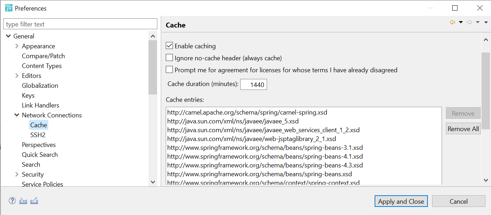491x215 pixels.
Task: Click the Cache duration minutes field
Action: click(254, 85)
